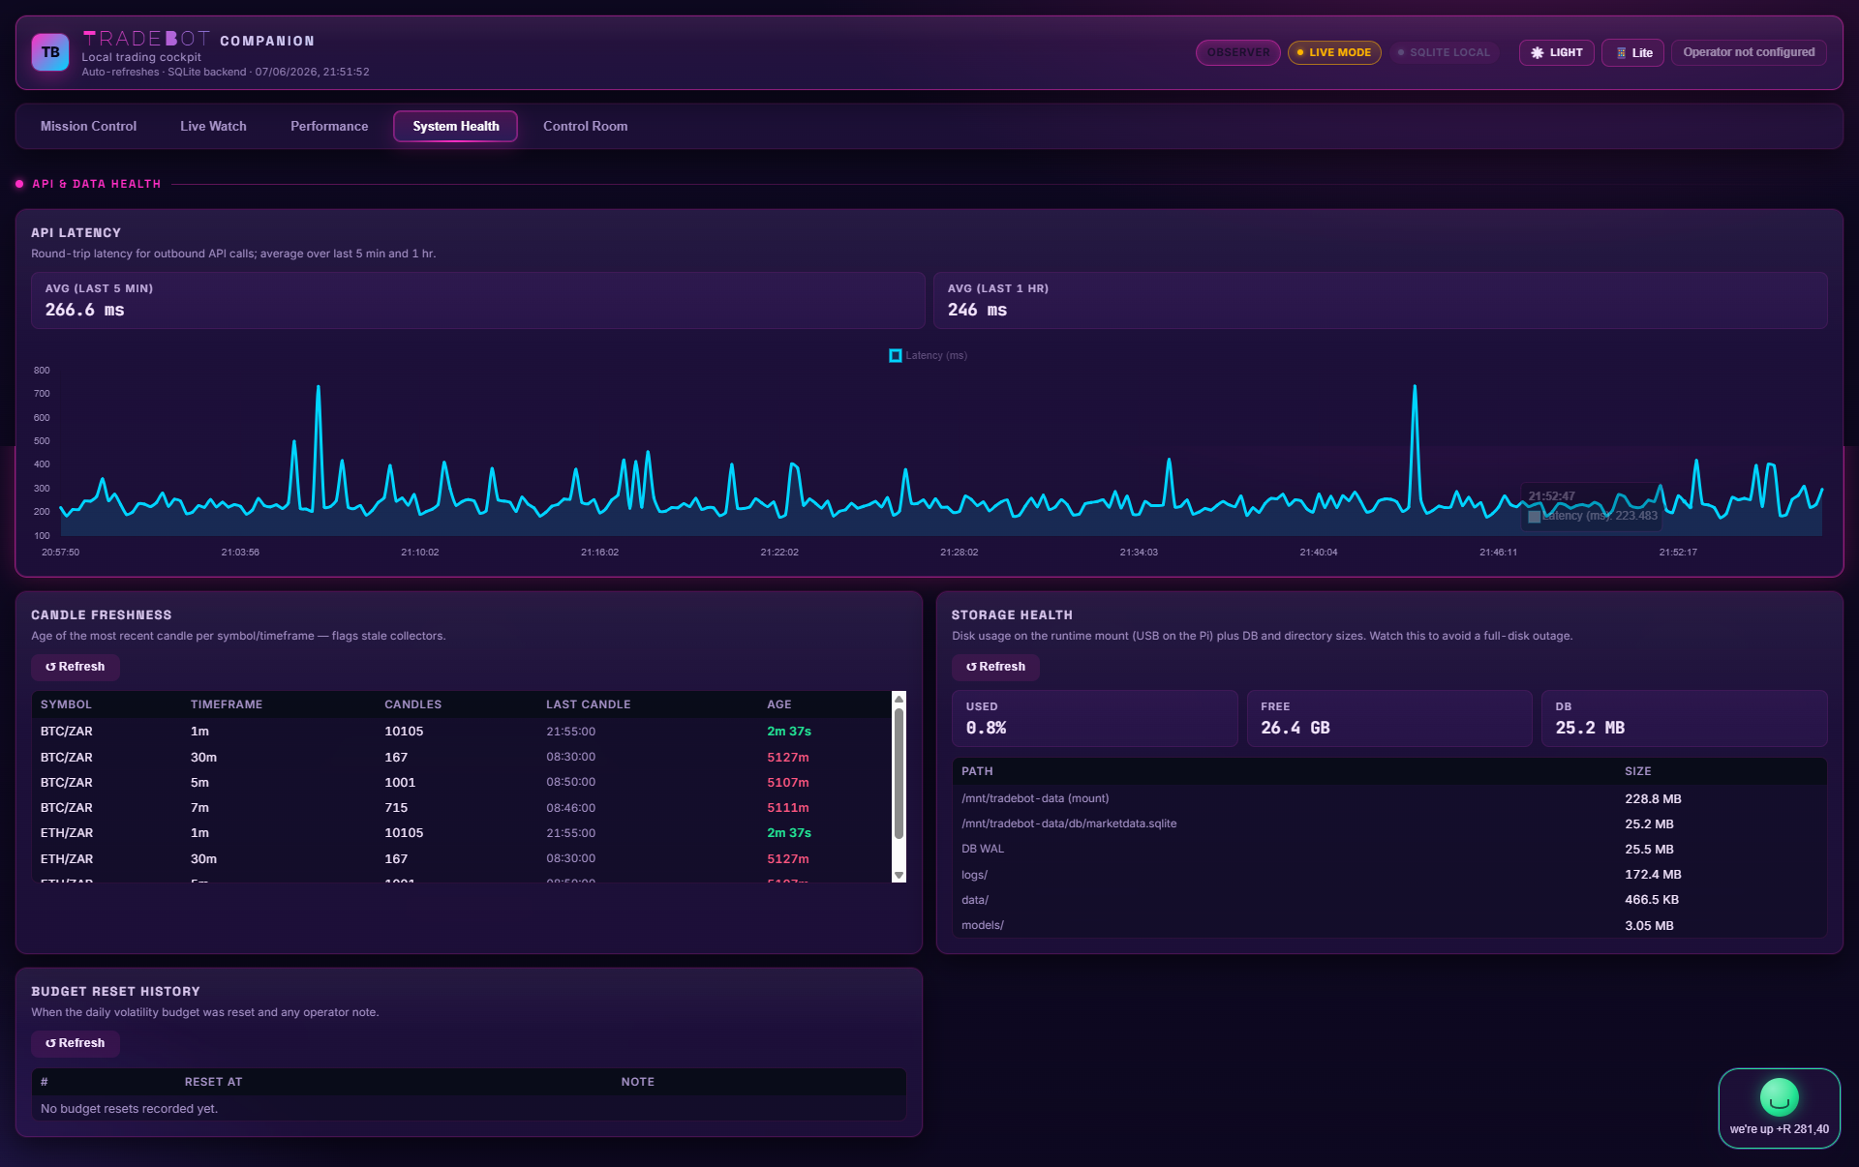Toggle the Latency (ms) legend box

(896, 356)
